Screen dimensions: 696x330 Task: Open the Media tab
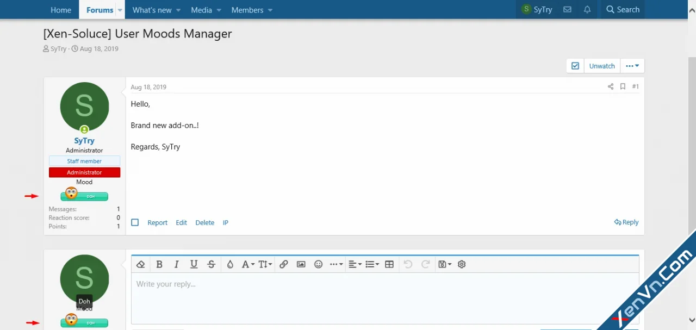pos(202,10)
